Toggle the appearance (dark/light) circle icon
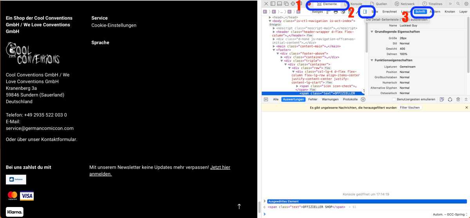 (x=342, y=12)
